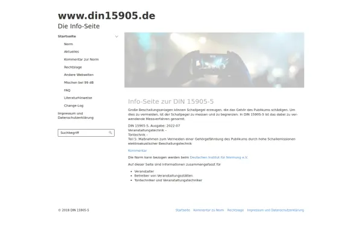Select Rechtslage in sidebar menu

point(73,67)
